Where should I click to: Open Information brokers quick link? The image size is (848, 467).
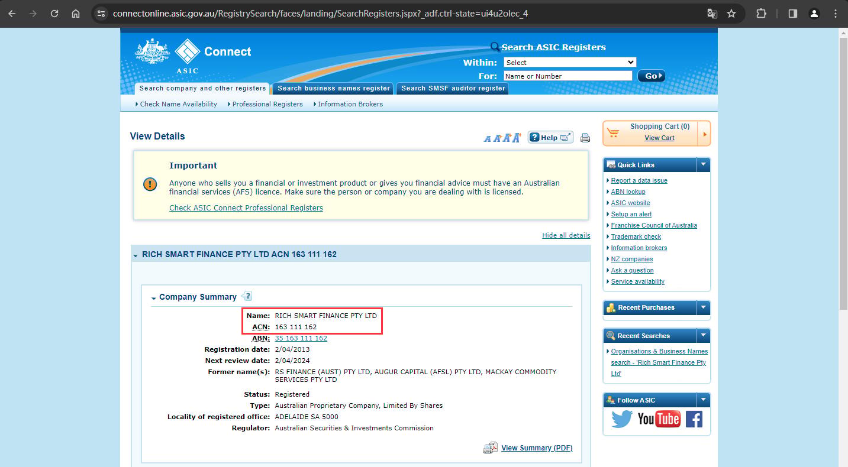(x=639, y=248)
